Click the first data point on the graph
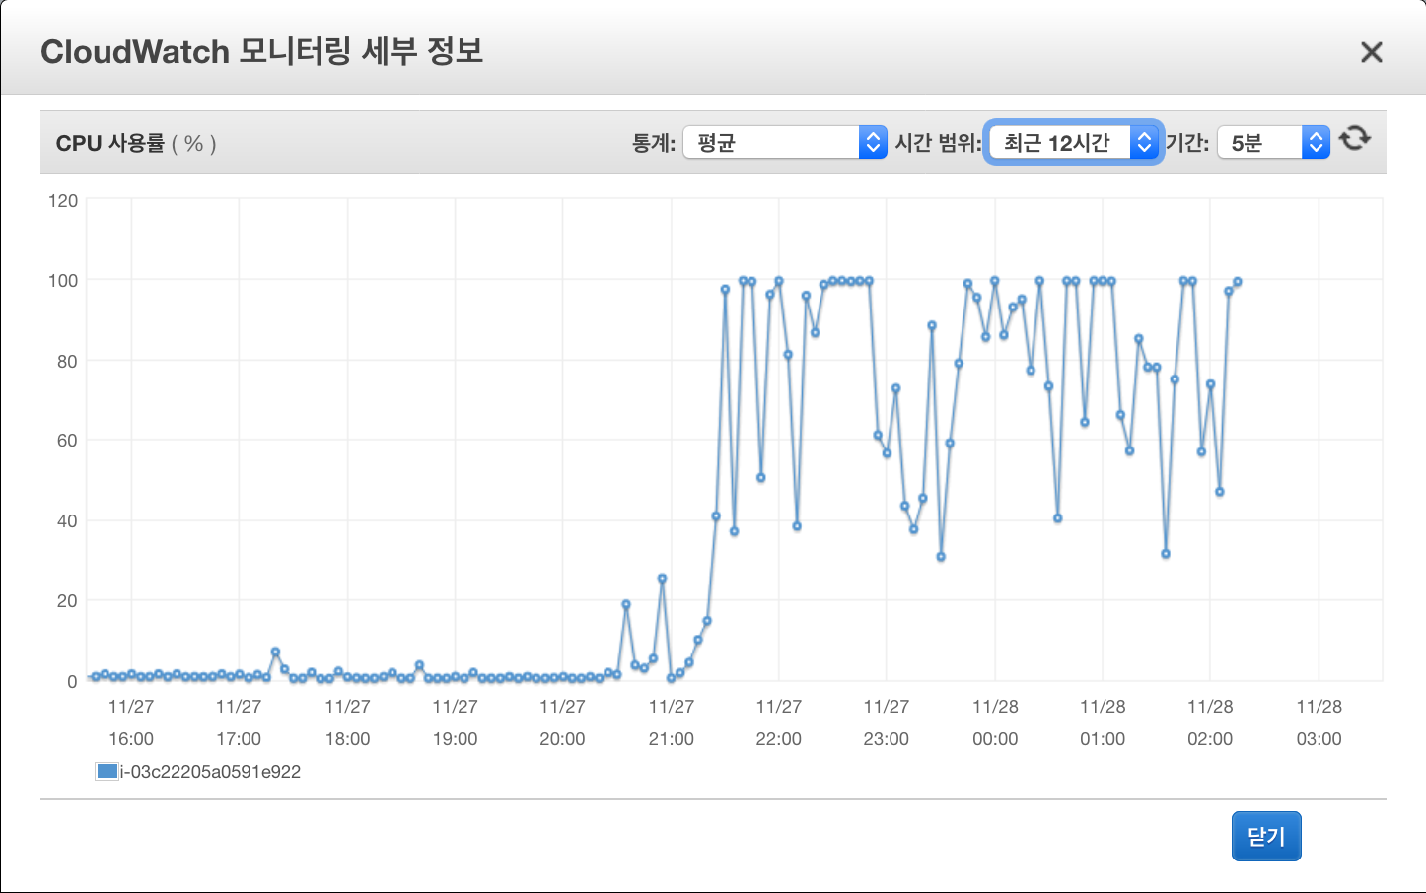Viewport: 1426px width, 893px height. click(x=96, y=677)
